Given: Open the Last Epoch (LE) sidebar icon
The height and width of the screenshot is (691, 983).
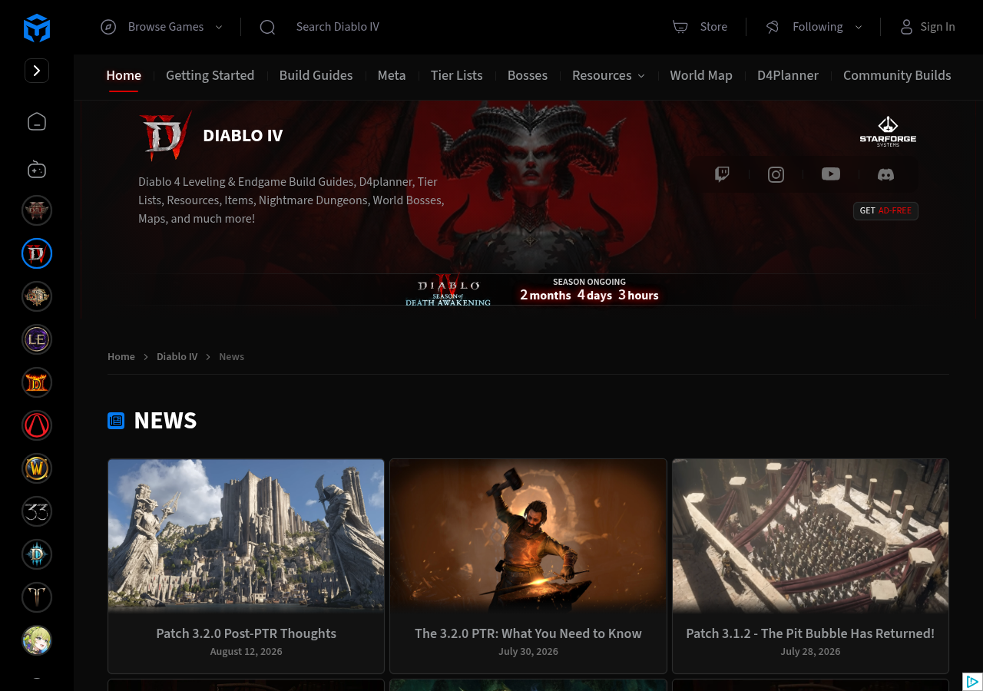Looking at the screenshot, I should tap(37, 339).
